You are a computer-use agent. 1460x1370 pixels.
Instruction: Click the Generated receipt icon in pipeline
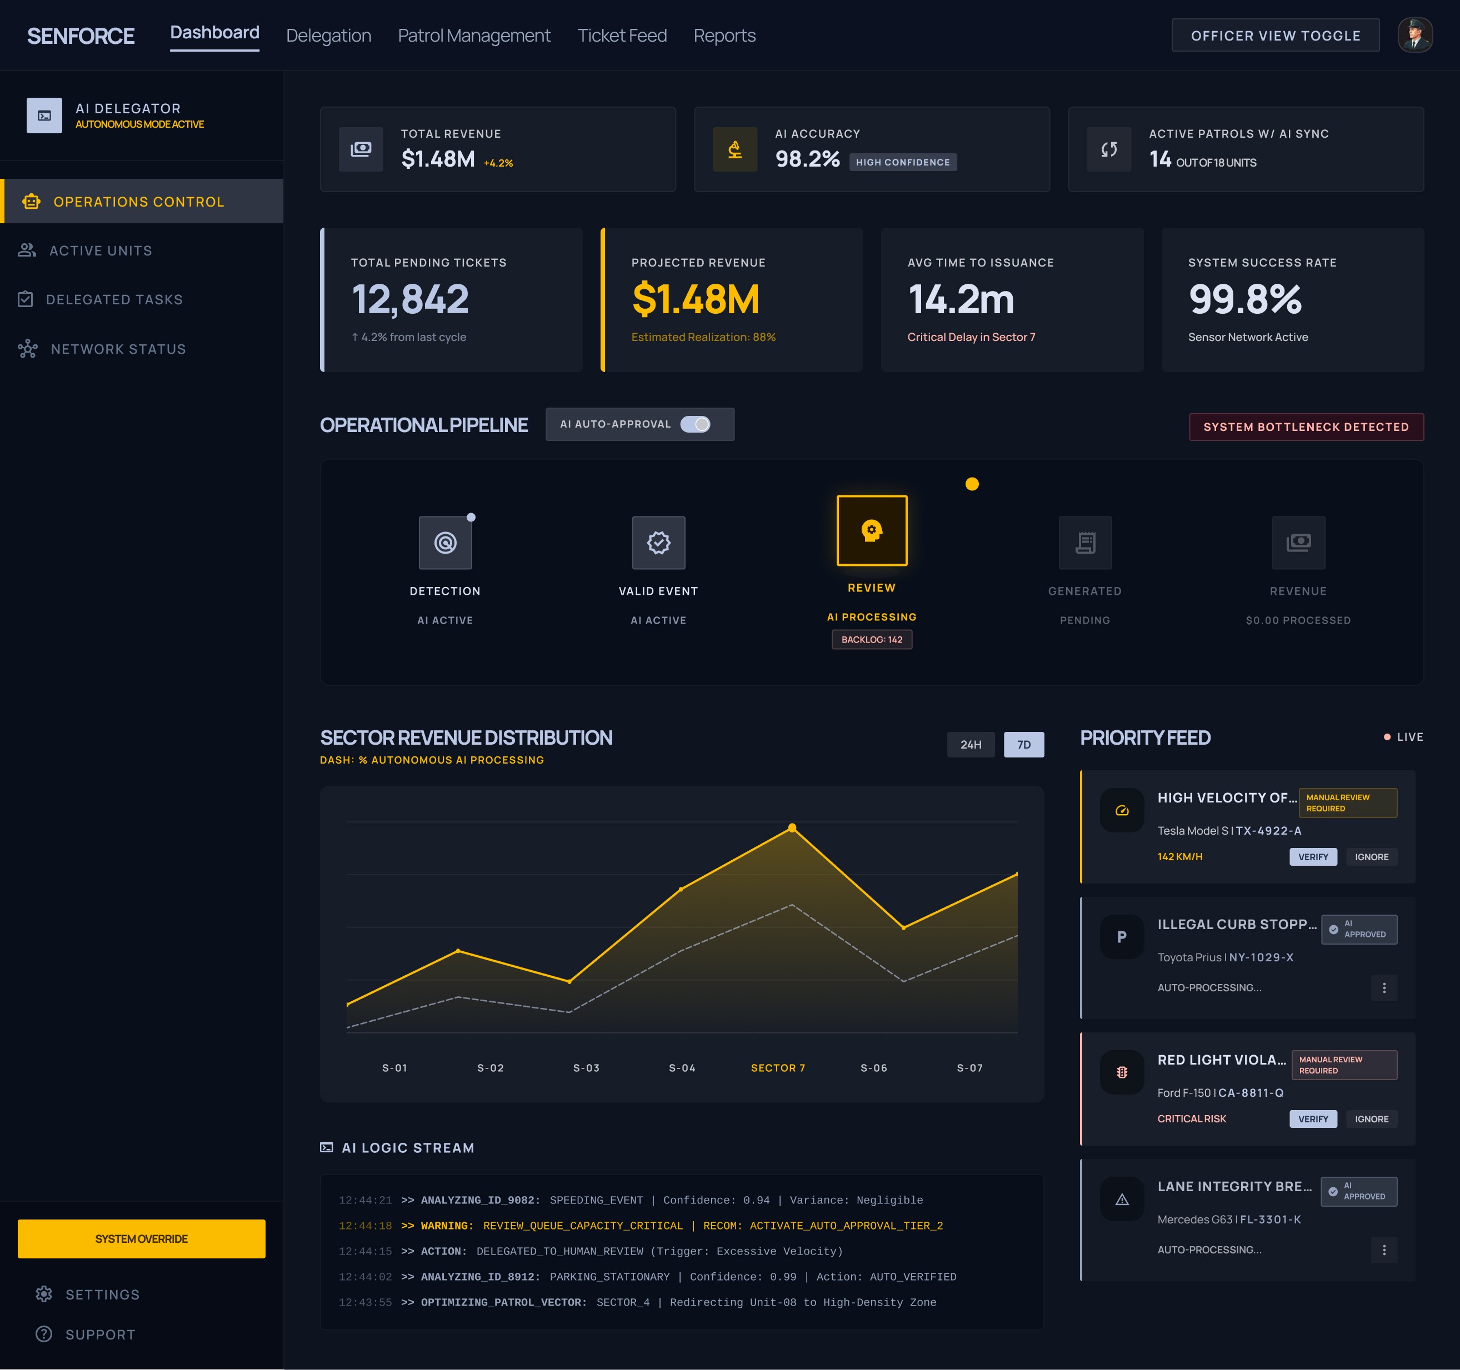(x=1084, y=543)
